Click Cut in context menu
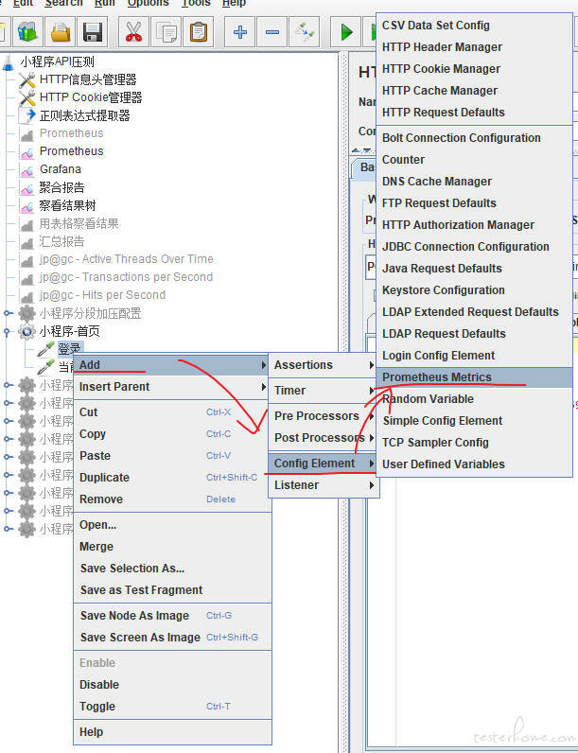 coord(172,412)
